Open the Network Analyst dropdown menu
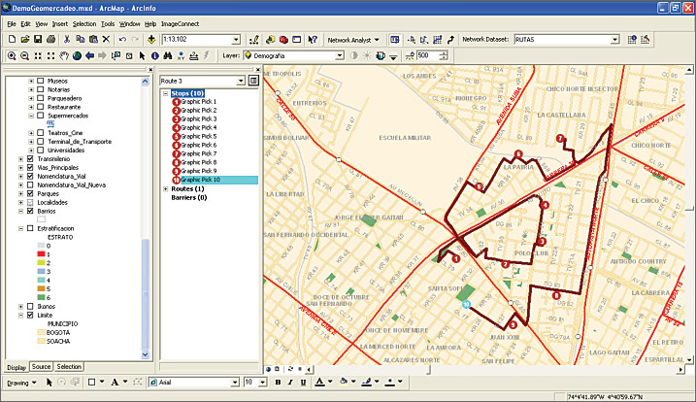Viewport: 696px width, 402px height. click(353, 40)
